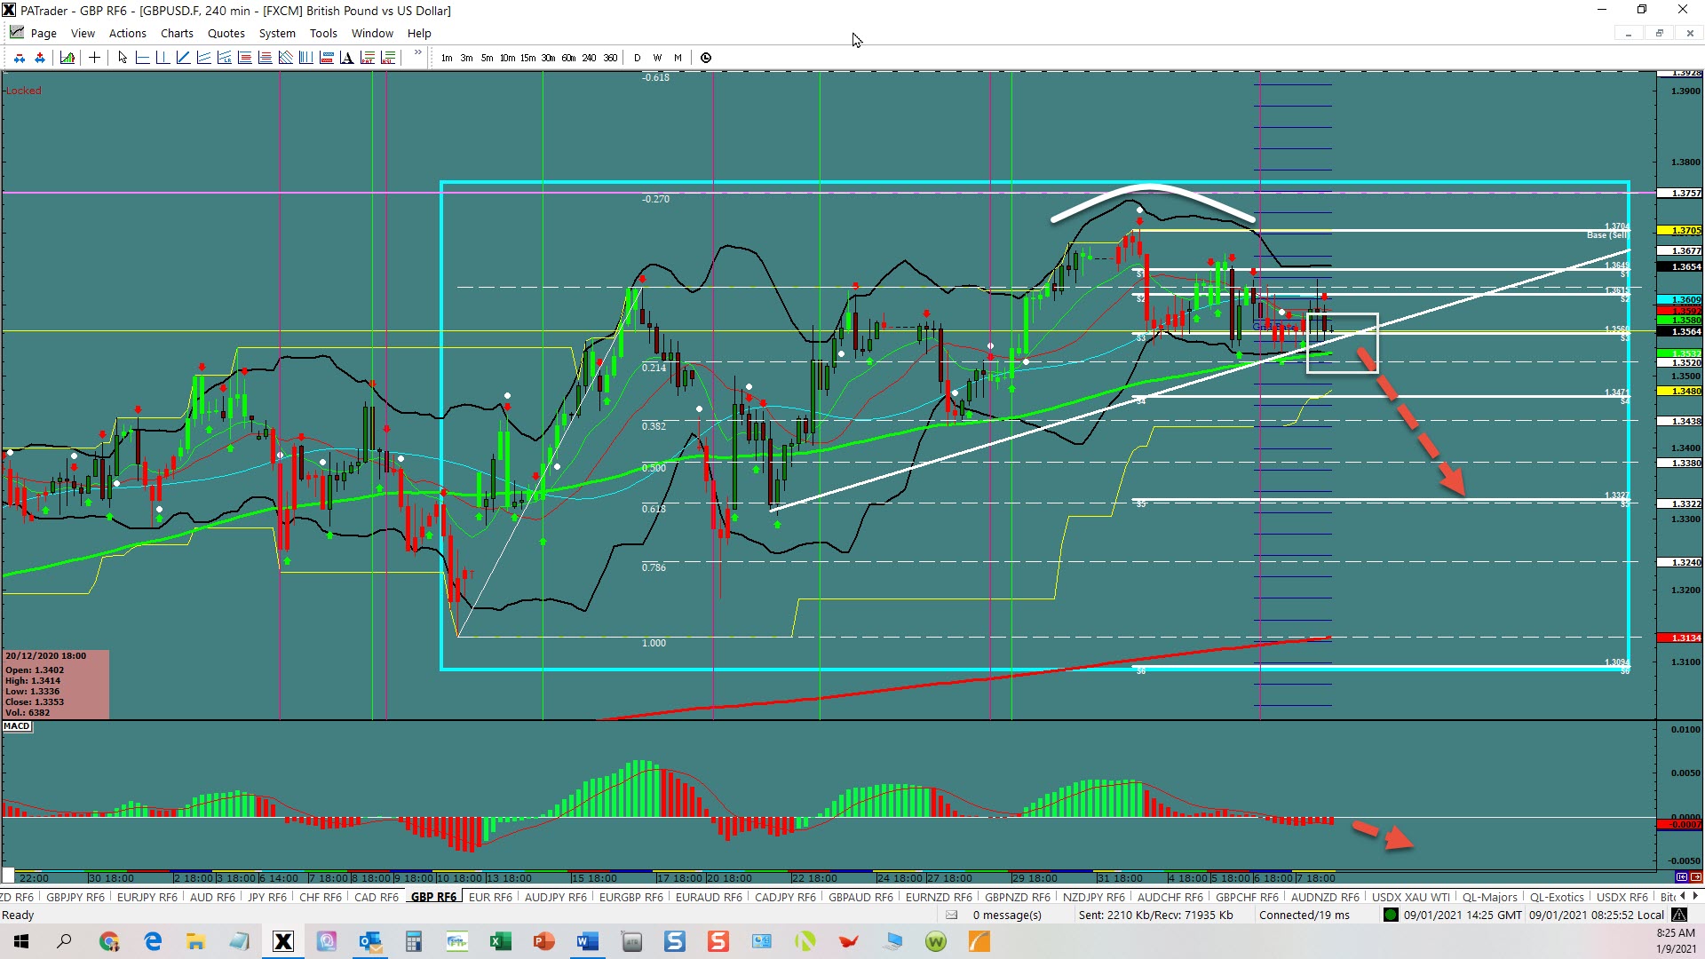The height and width of the screenshot is (959, 1705).
Task: Open the Actions menu
Action: click(x=128, y=33)
